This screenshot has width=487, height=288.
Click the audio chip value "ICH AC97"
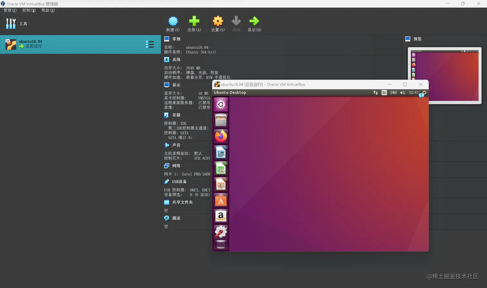[202, 158]
